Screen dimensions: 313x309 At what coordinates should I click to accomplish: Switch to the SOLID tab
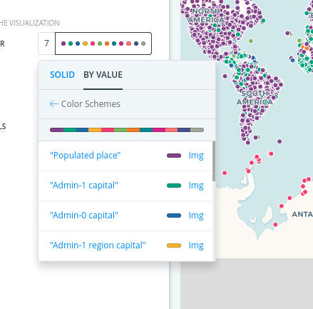pyautogui.click(x=62, y=75)
